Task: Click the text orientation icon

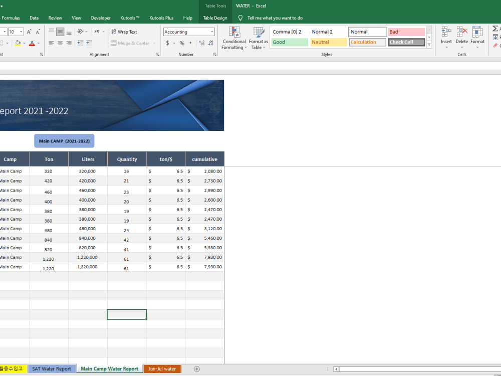Action: 81,32
